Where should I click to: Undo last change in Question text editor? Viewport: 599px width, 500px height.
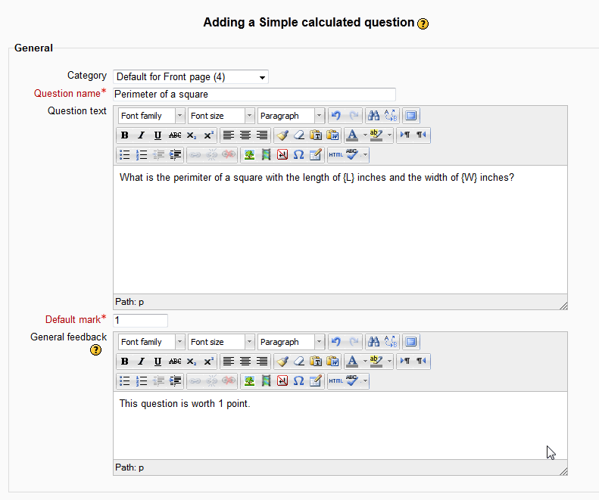(336, 116)
